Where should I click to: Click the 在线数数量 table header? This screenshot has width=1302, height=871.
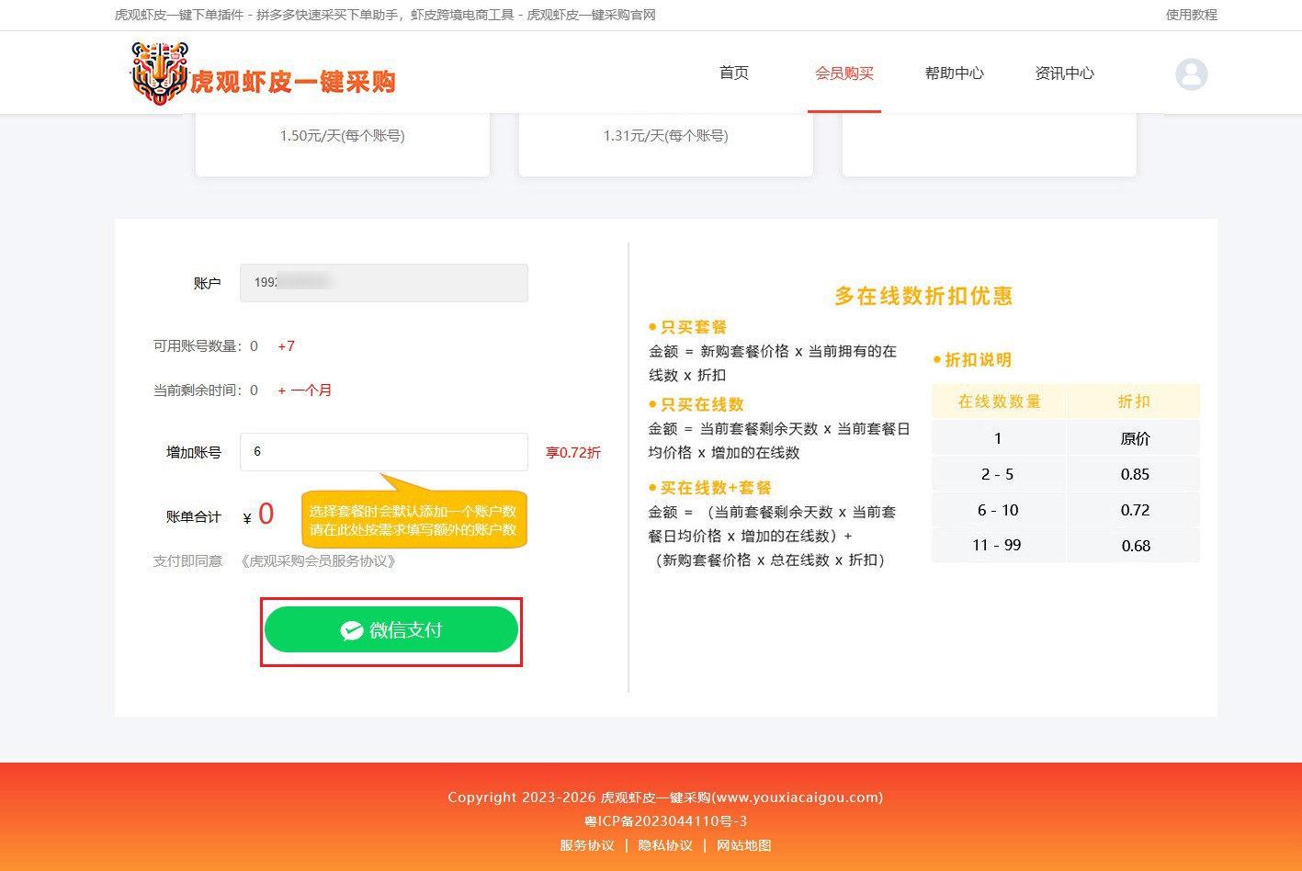pyautogui.click(x=999, y=402)
